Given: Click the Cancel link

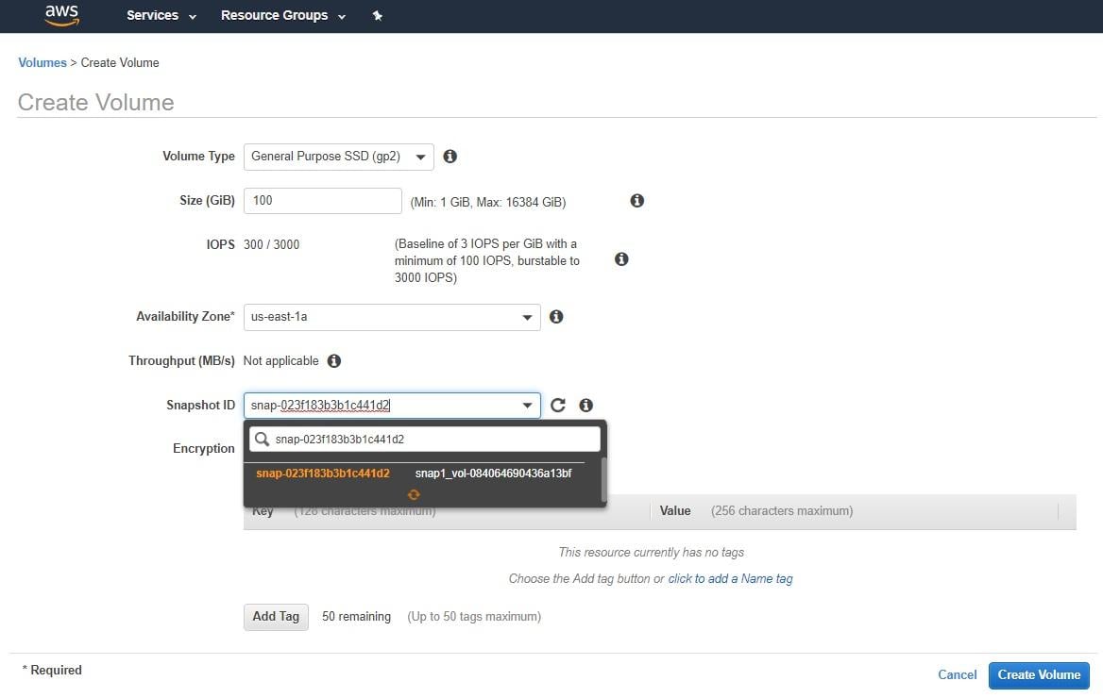Looking at the screenshot, I should 957,674.
